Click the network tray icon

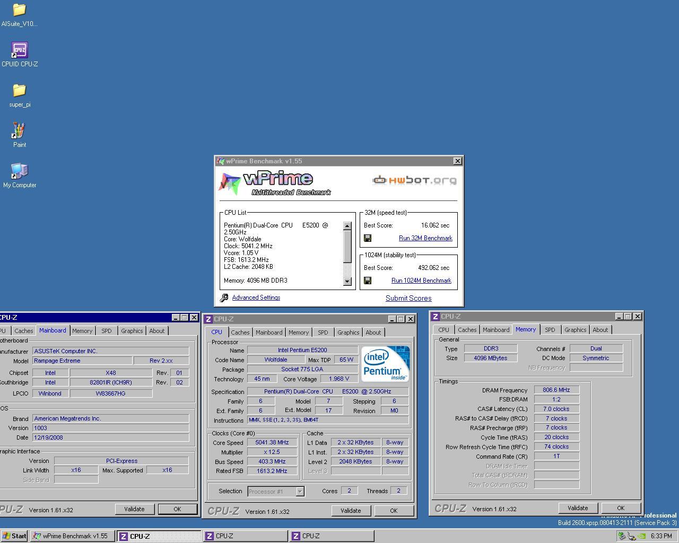tap(632, 536)
